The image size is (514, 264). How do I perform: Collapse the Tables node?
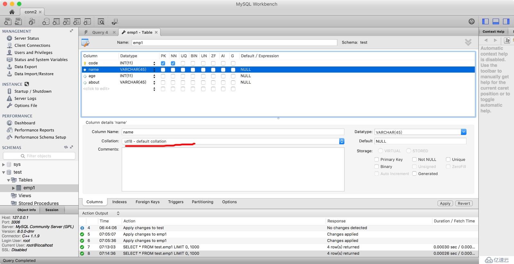click(x=8, y=180)
